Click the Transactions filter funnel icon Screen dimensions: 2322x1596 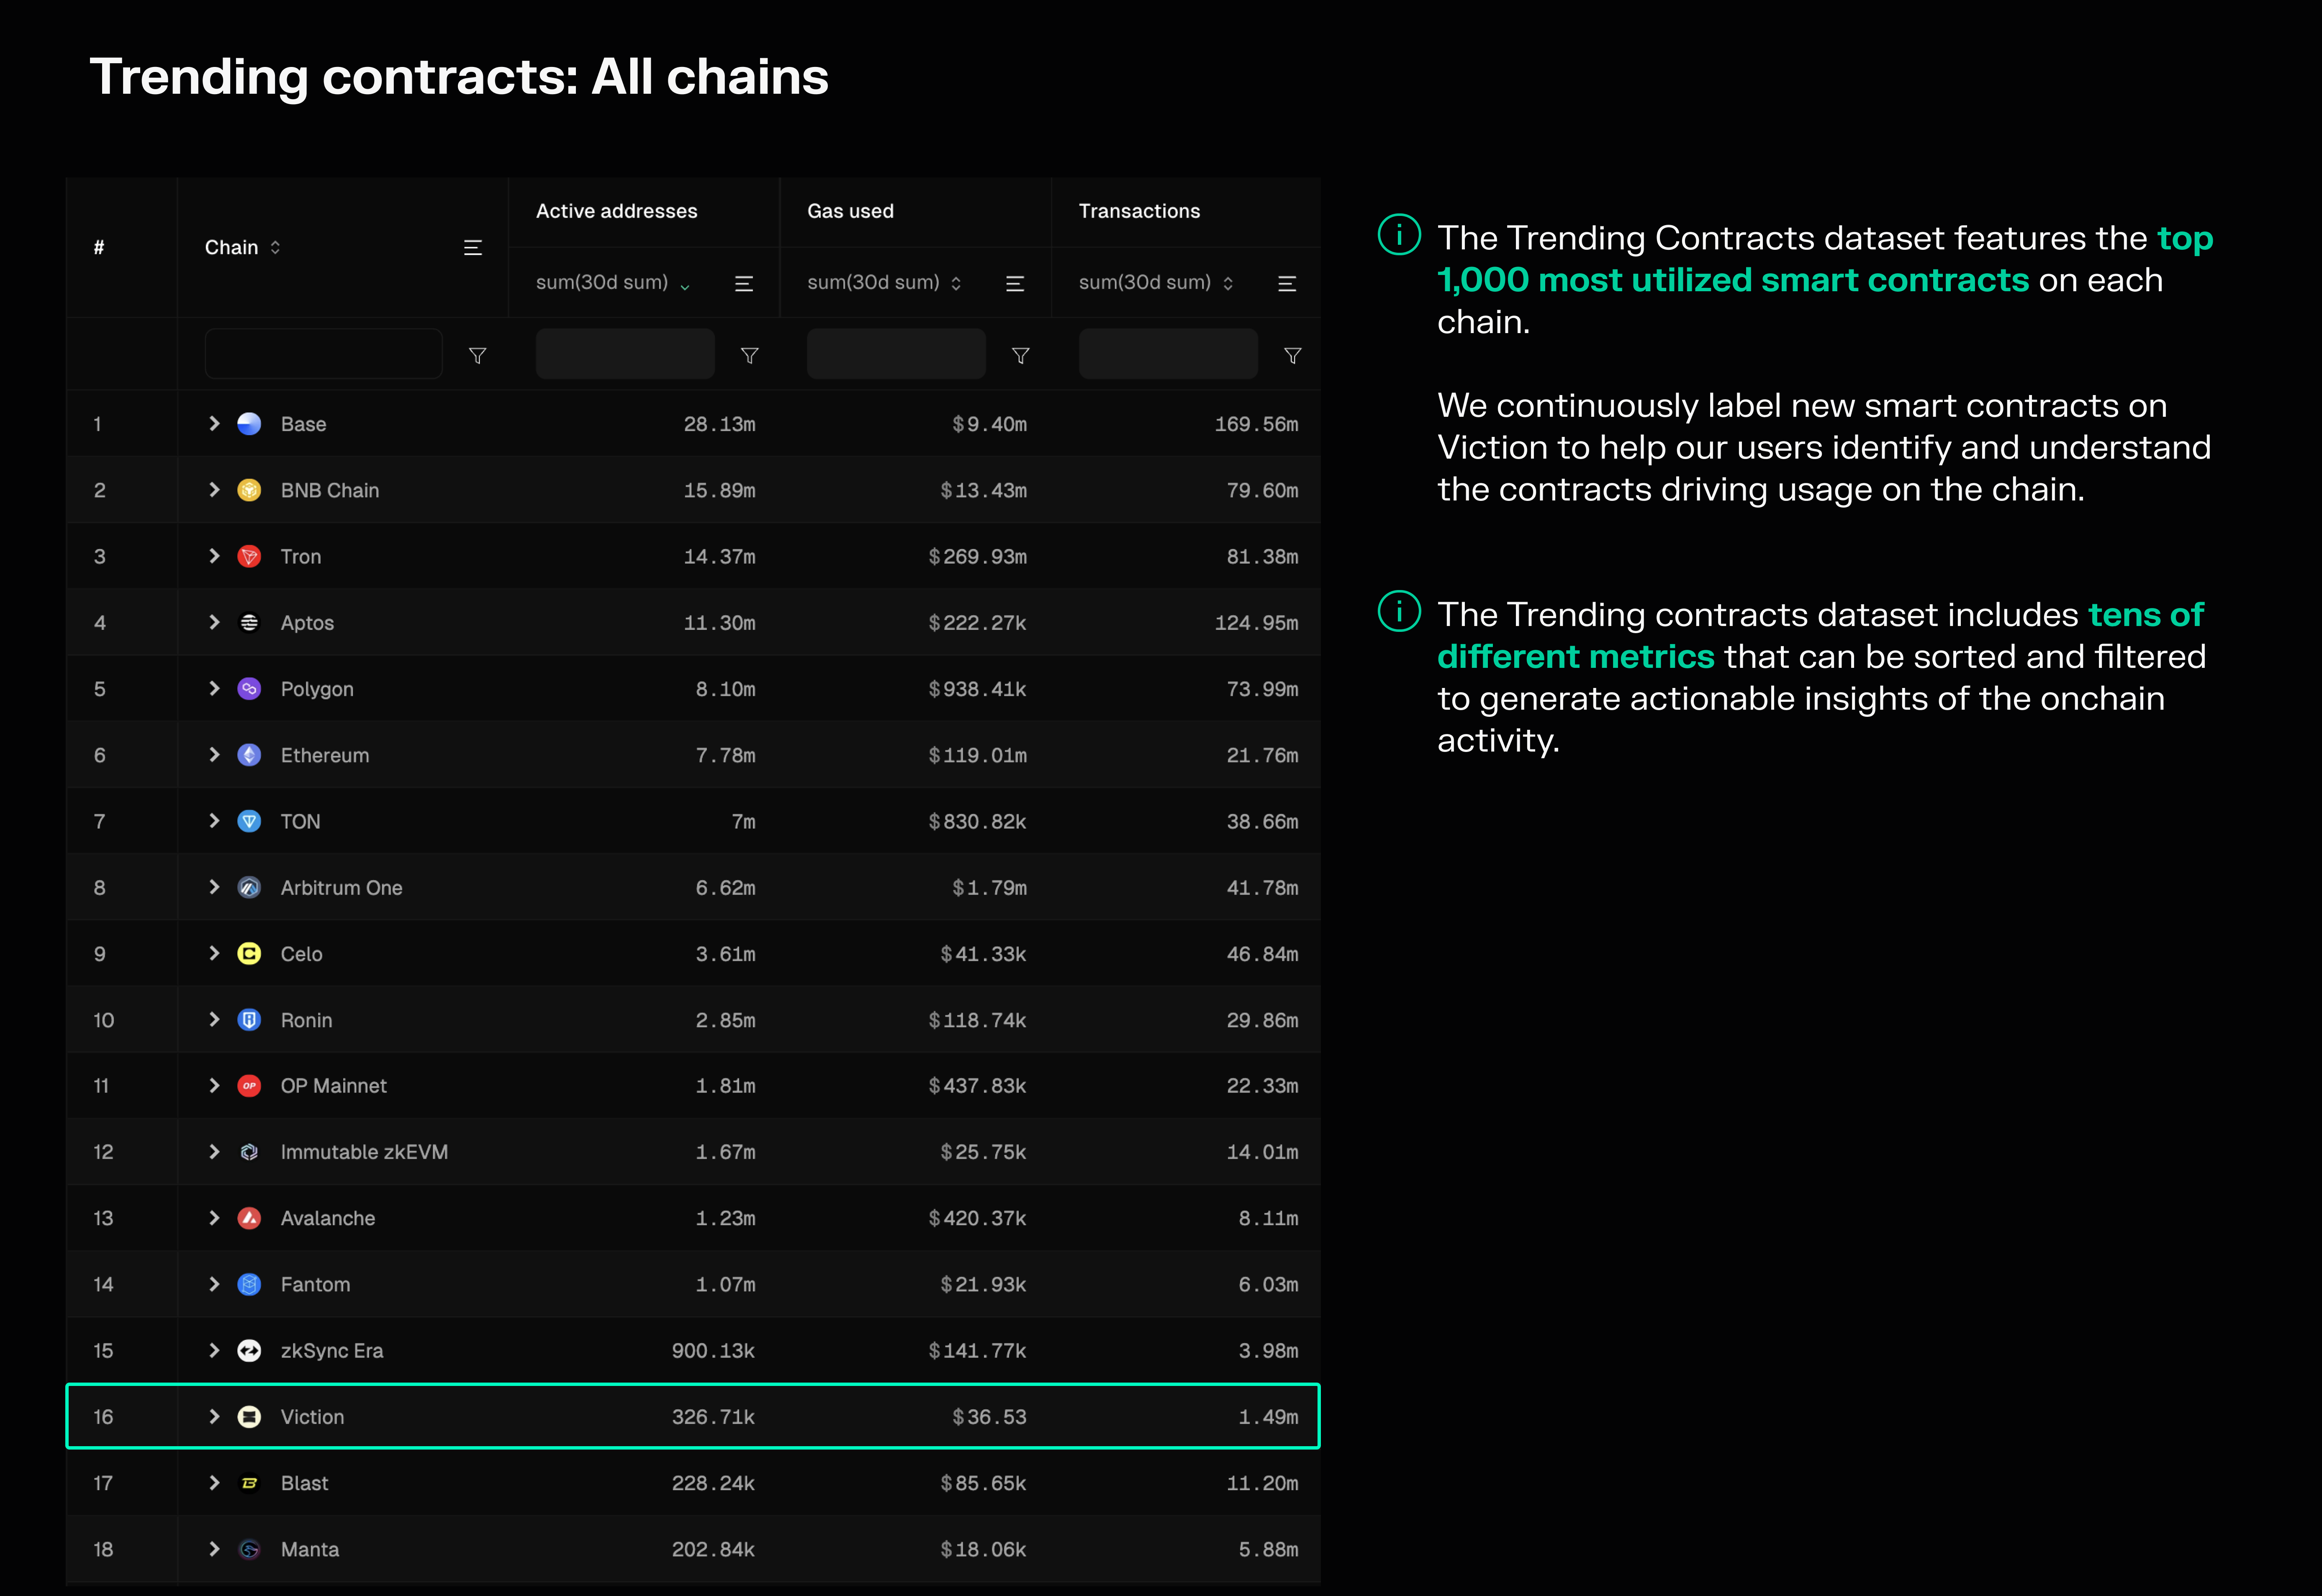(x=1292, y=356)
